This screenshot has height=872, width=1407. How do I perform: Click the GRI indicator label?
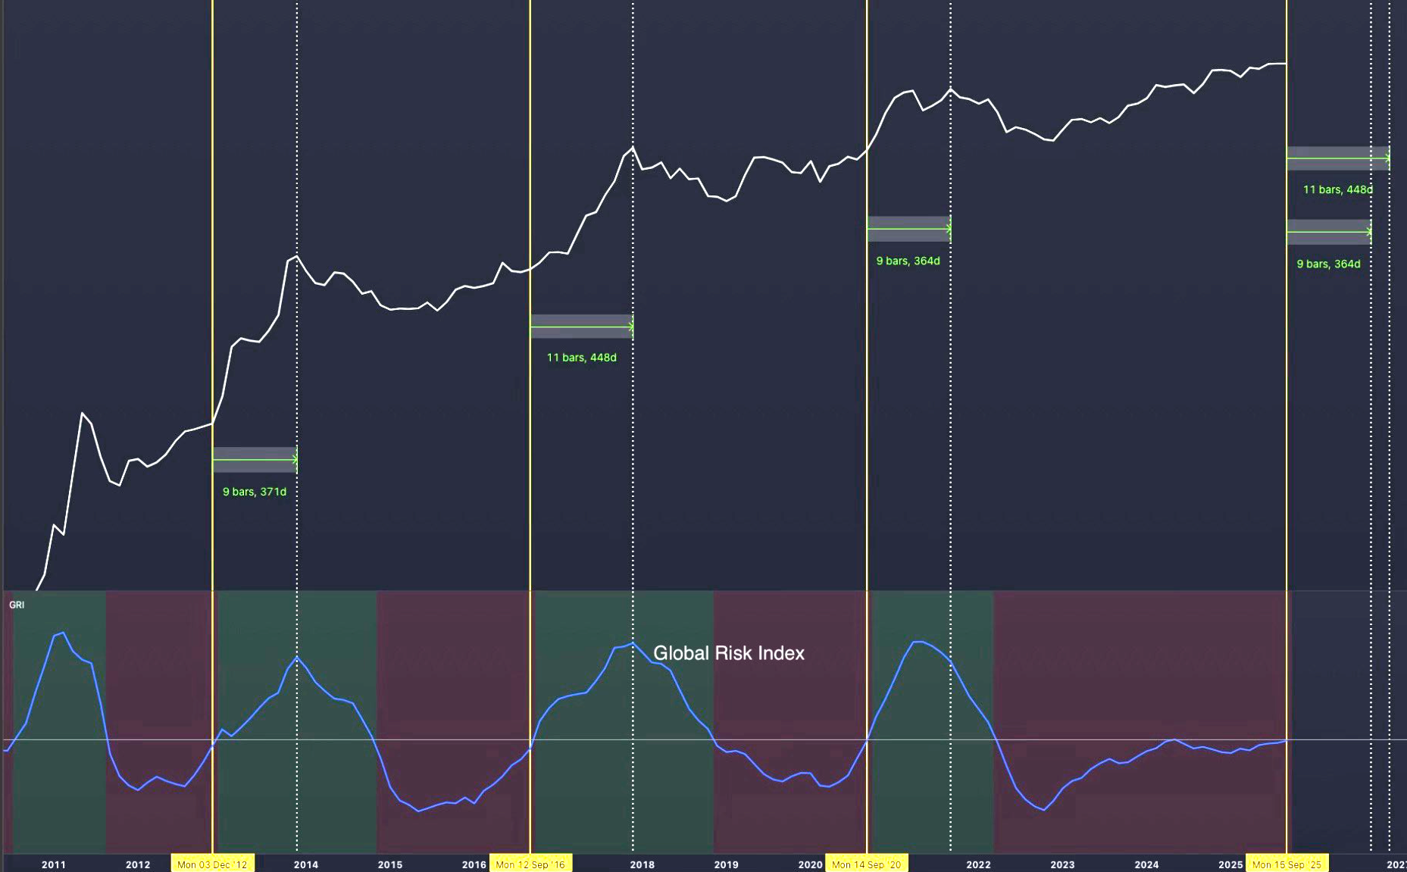17,605
